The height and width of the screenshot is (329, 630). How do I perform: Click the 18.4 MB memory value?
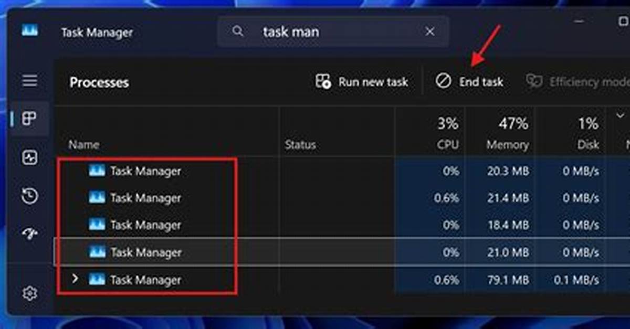507,226
